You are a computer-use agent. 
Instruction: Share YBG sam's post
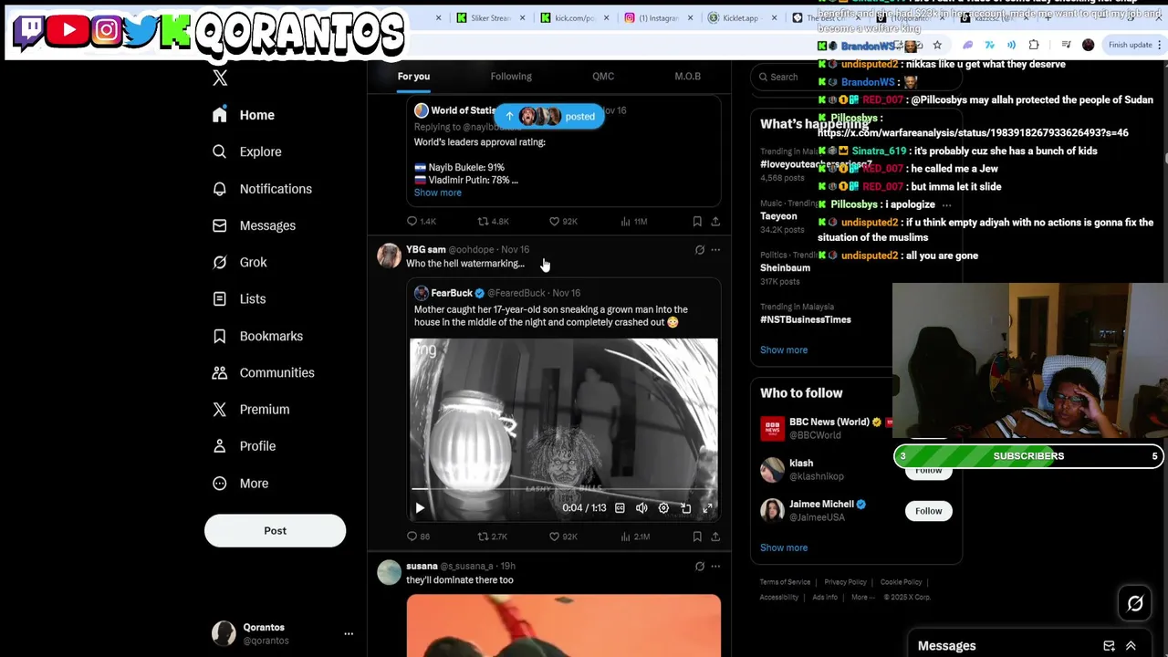point(715,537)
